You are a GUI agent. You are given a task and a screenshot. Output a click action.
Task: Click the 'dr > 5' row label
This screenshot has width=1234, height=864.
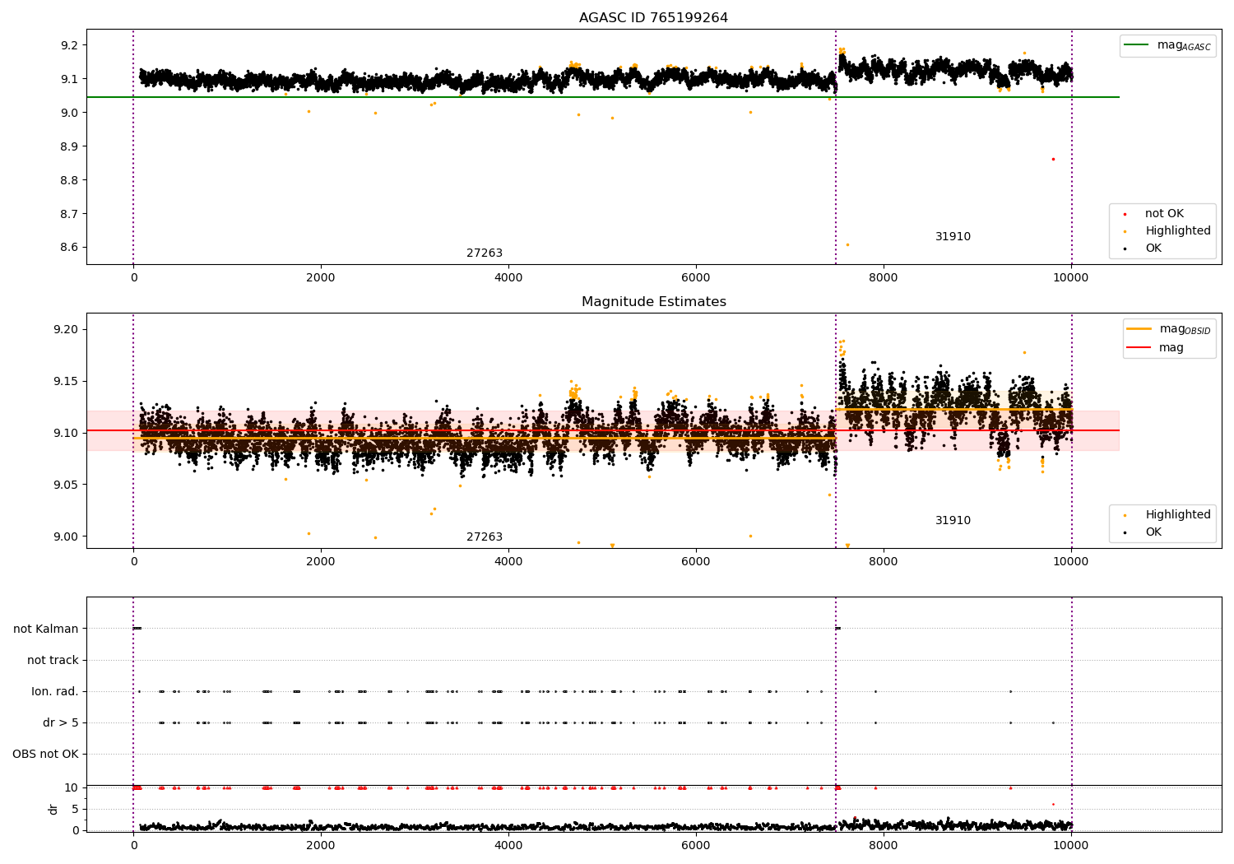click(61, 723)
